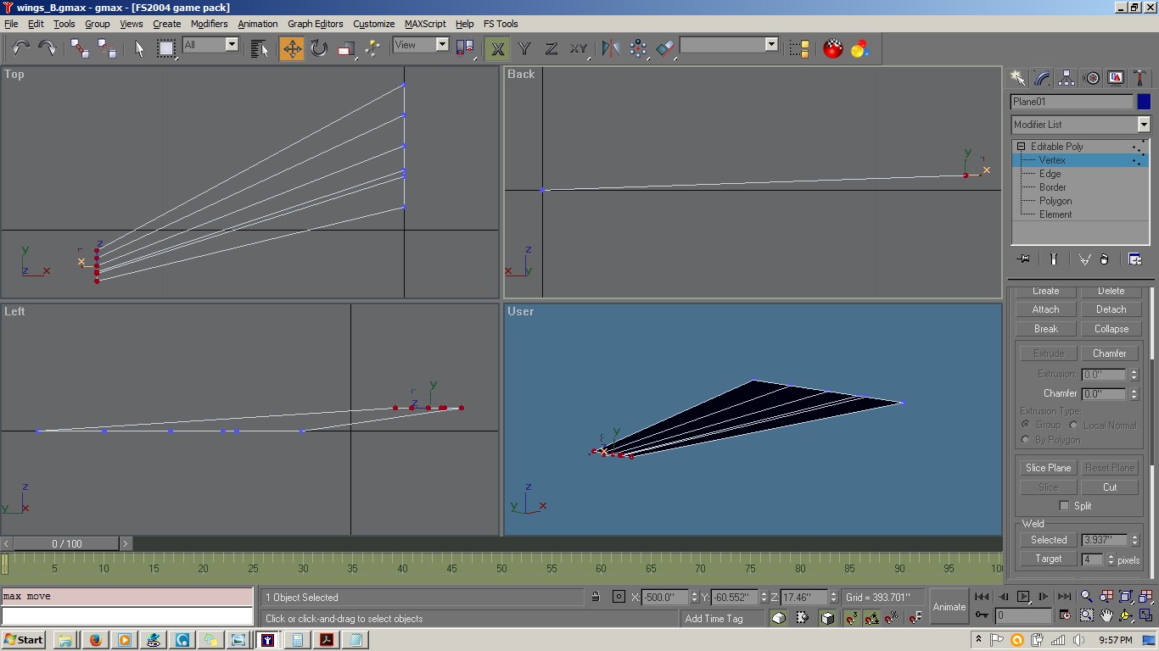The image size is (1159, 651).
Task: Activate the Select and Rotate tool
Action: click(319, 48)
